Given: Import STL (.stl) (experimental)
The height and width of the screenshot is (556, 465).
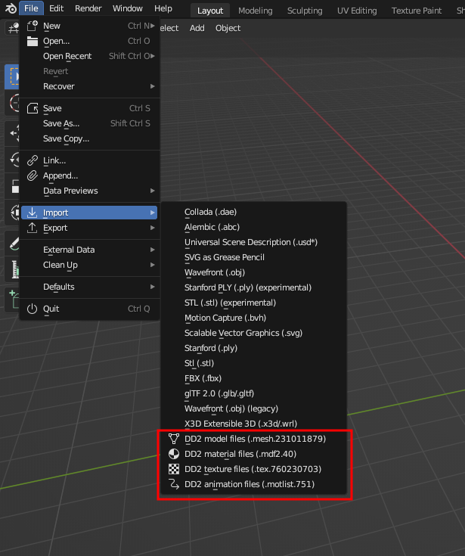Looking at the screenshot, I should 253,303.
